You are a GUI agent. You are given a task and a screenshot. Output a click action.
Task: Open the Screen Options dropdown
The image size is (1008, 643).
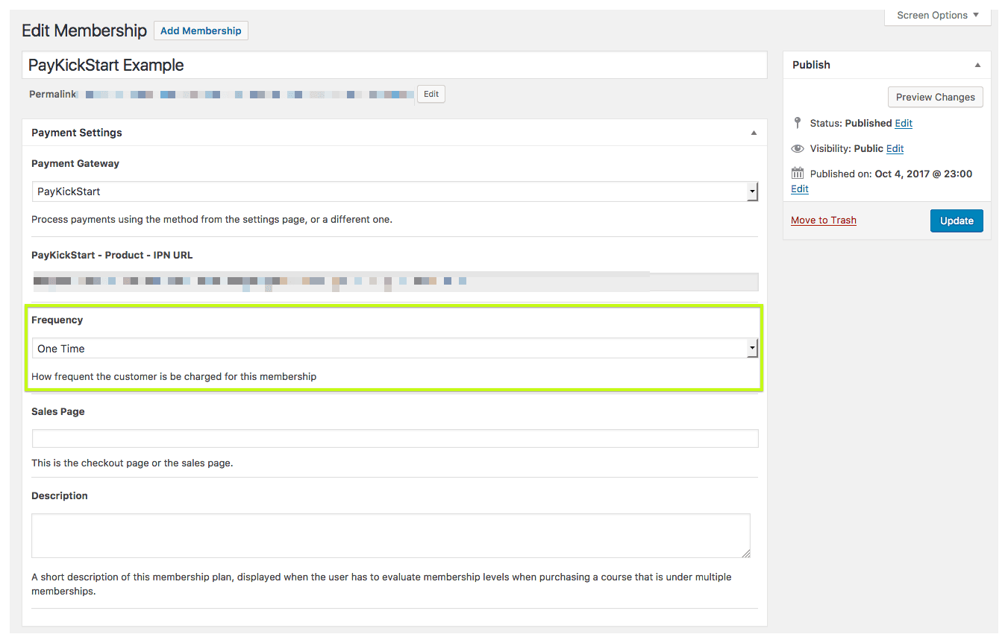pyautogui.click(x=937, y=16)
